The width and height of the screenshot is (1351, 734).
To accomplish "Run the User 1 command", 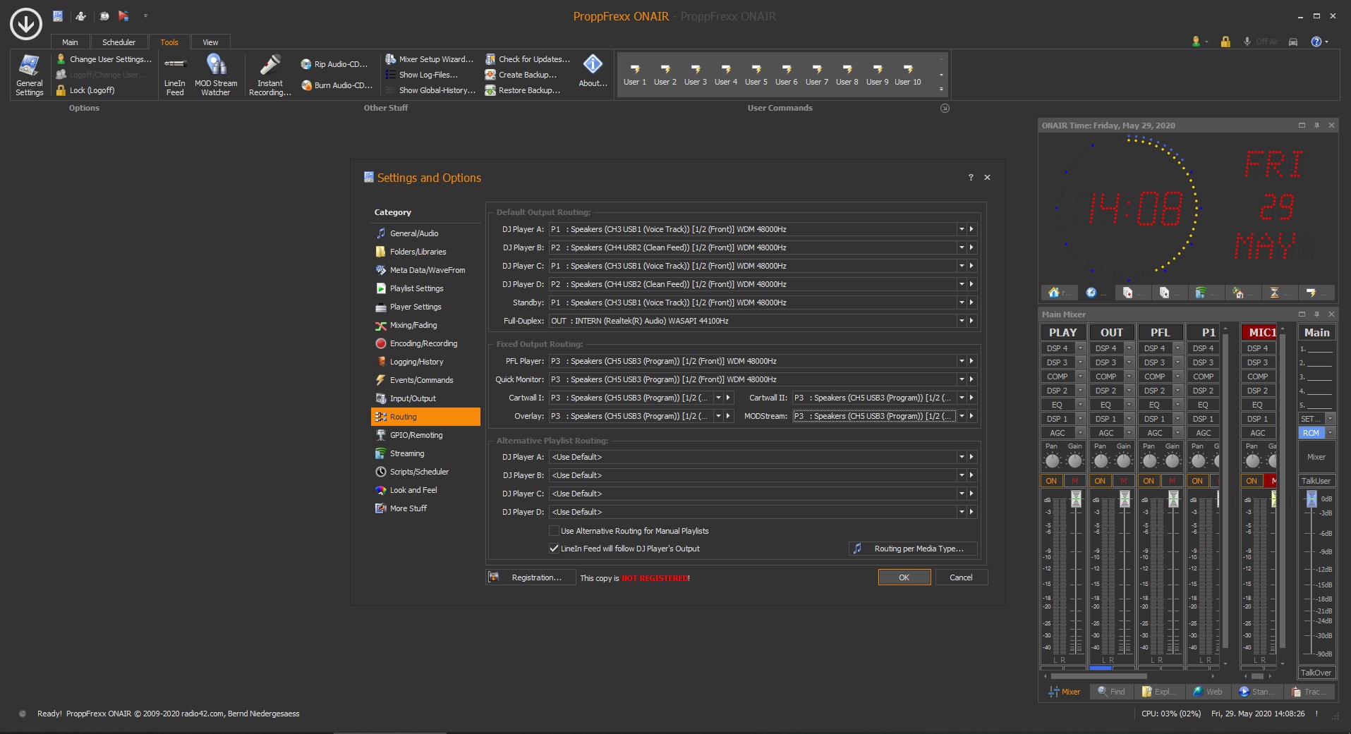I will pos(634,74).
